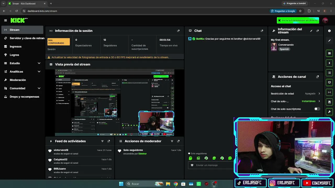
Task: Open the chat identity icon in message box
Action: 192,165
